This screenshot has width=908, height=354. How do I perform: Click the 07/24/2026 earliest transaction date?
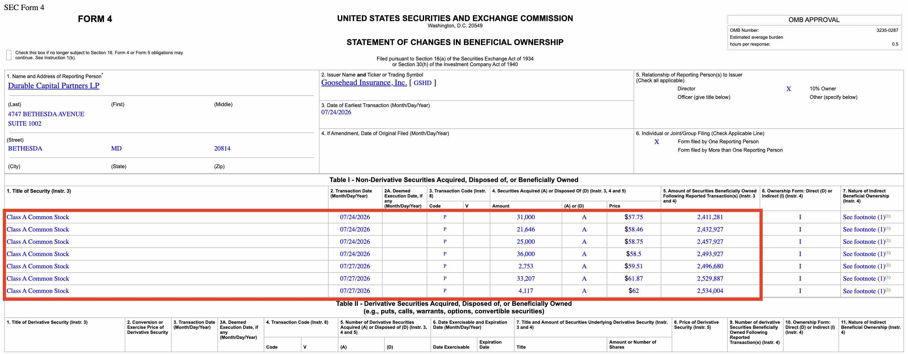[x=336, y=112]
